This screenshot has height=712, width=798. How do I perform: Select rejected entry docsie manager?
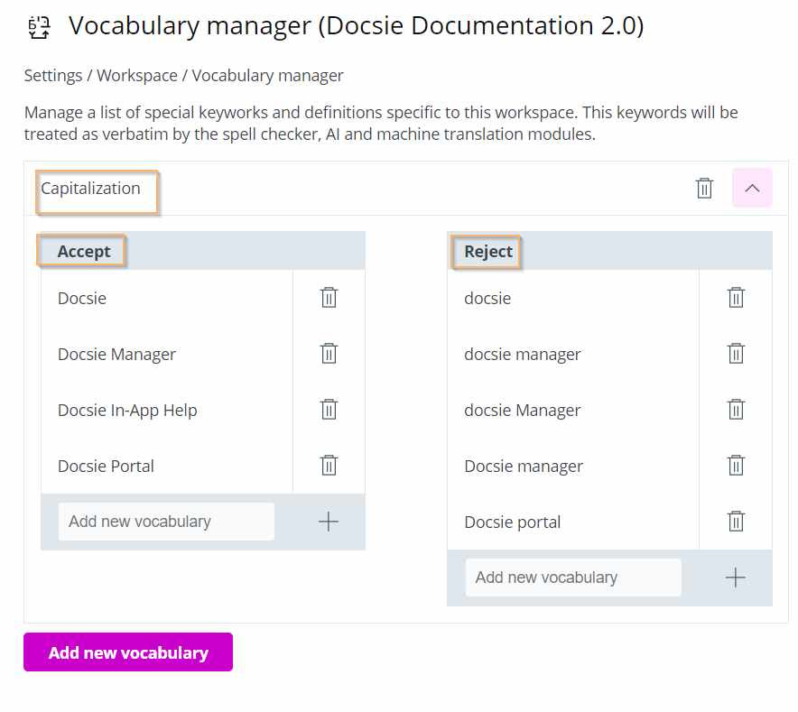coord(522,355)
